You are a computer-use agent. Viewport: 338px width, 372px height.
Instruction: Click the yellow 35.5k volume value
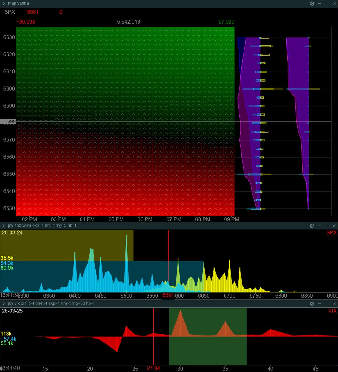(7, 258)
